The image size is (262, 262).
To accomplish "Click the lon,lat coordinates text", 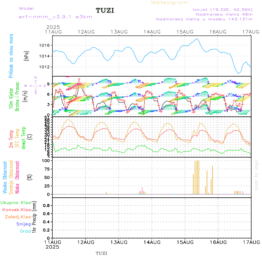I will tap(222, 9).
